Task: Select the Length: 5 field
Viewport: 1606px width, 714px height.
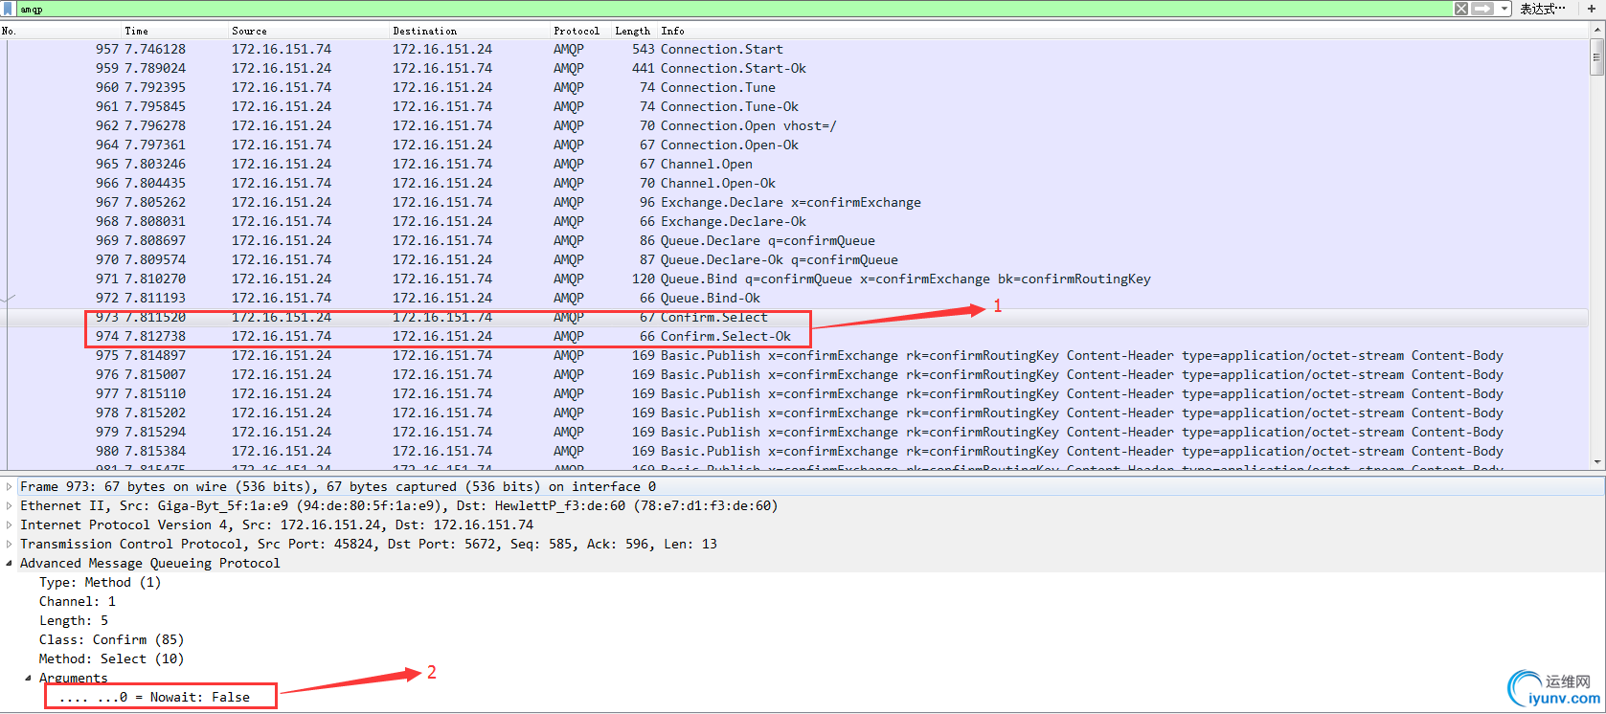Action: point(73,620)
